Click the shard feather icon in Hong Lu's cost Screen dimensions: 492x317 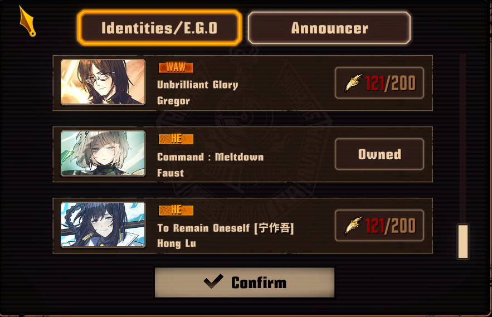(x=354, y=225)
